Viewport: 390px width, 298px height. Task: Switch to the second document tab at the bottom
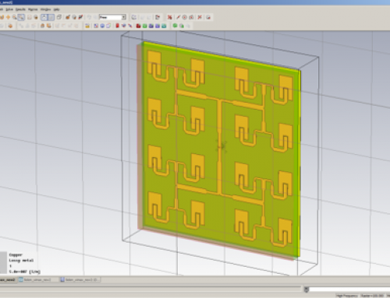[x=37, y=279]
